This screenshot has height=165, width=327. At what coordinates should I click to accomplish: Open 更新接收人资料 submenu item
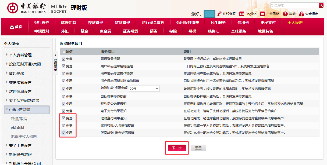(x=24, y=137)
